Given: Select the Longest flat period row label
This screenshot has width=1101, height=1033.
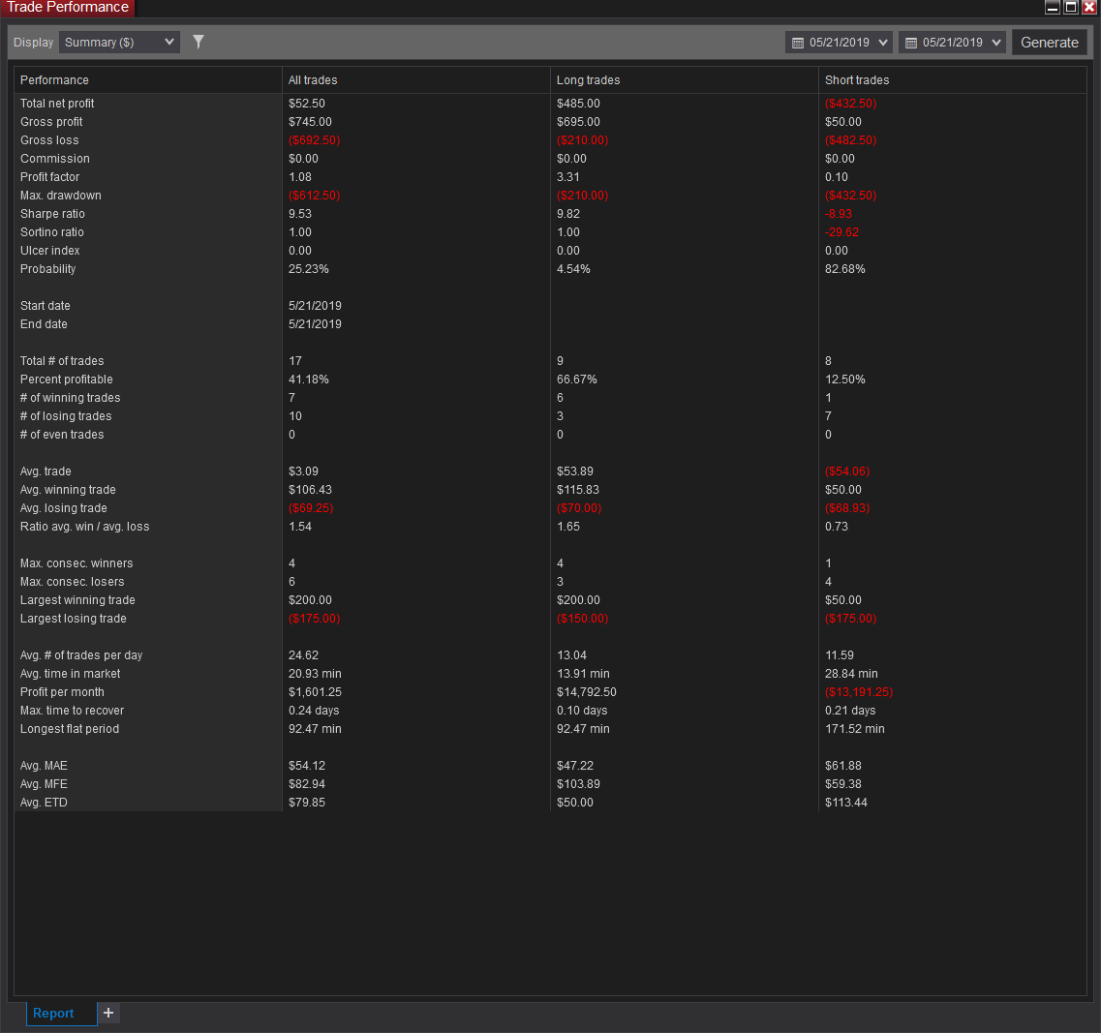Looking at the screenshot, I should 70,729.
